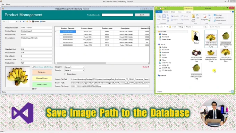The image size is (236, 133).
Task: Open the address bar history dropdown
Action: [203, 27]
